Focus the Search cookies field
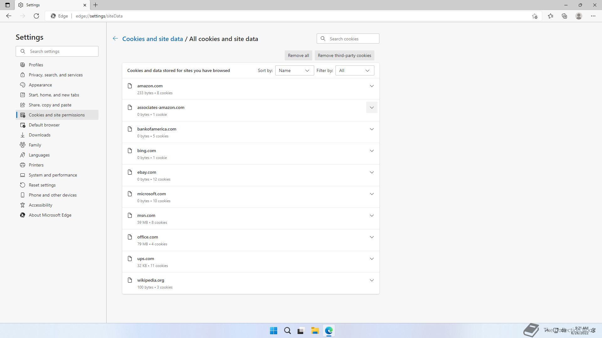Image resolution: width=602 pixels, height=338 pixels. click(348, 39)
